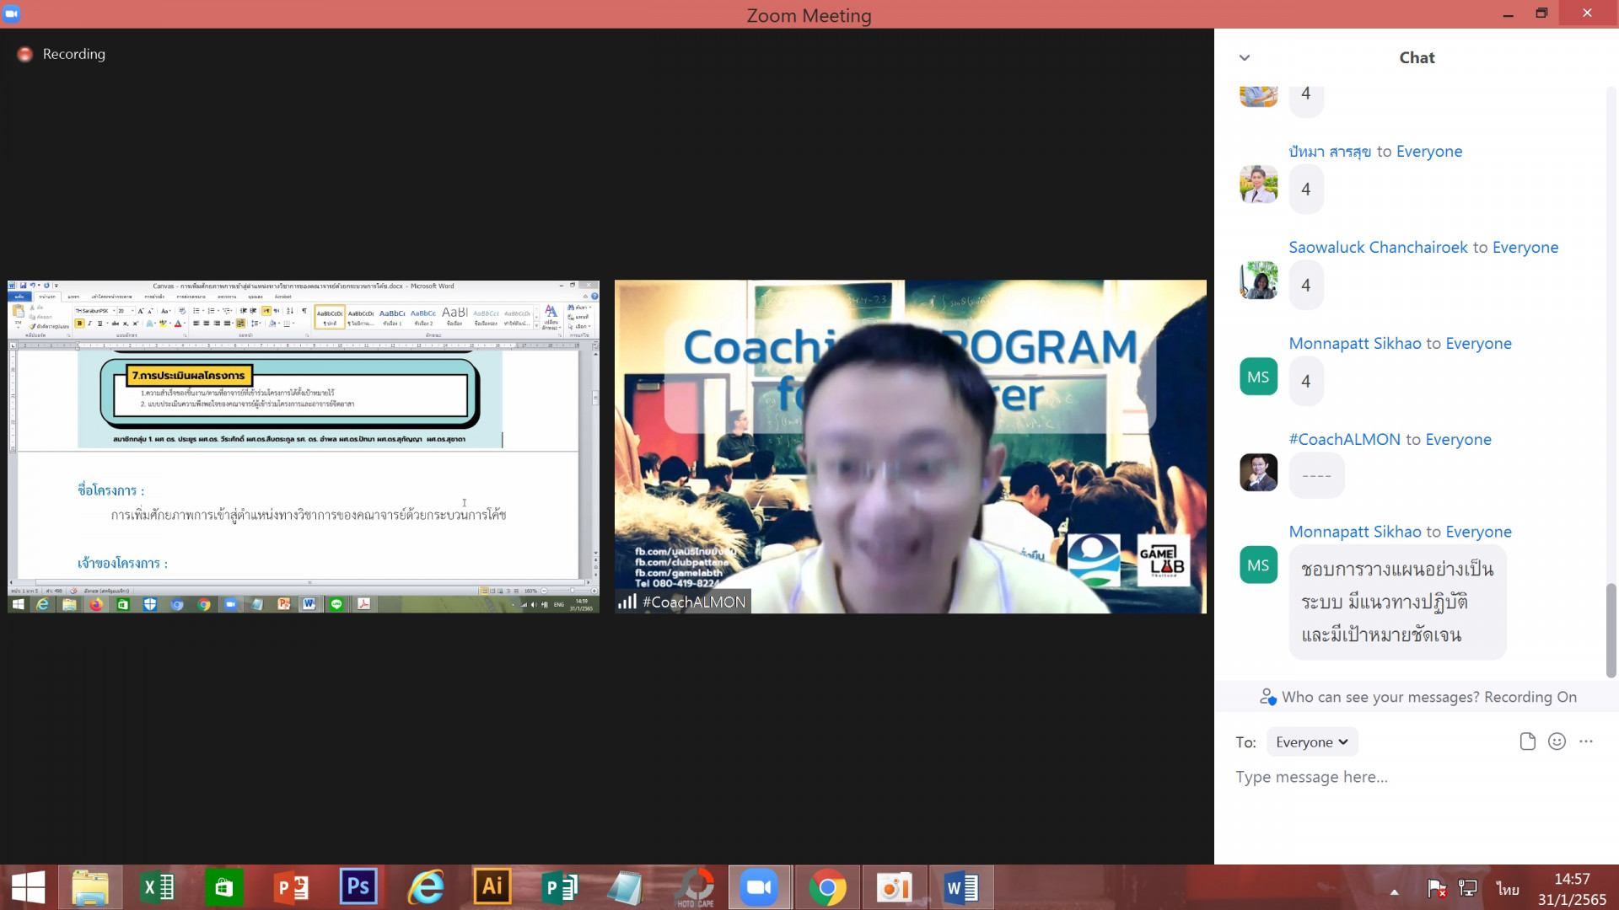Click #CoachALMON's avatar photo in chat
Screen dimensions: 1619x910
tap(1258, 473)
